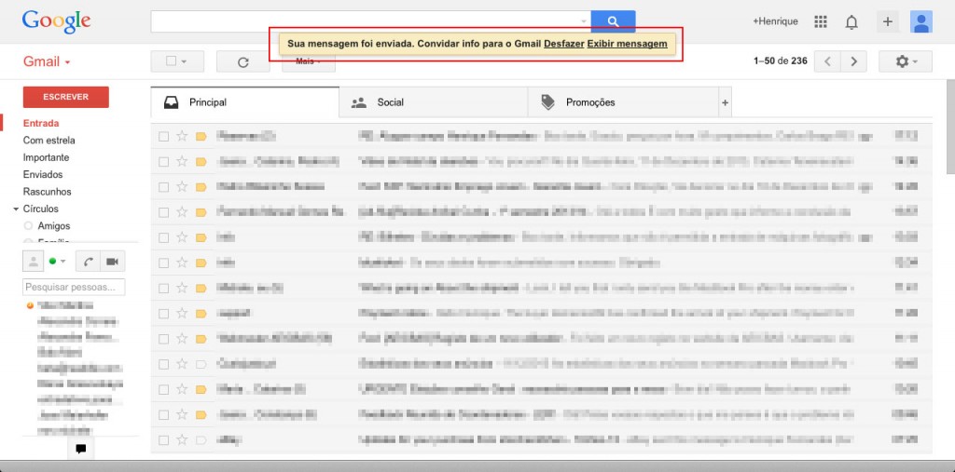The width and height of the screenshot is (955, 472).
Task: Open the notifications bell
Action: [x=851, y=22]
